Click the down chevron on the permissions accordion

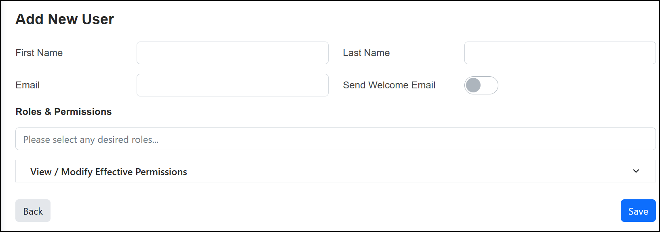(636, 171)
